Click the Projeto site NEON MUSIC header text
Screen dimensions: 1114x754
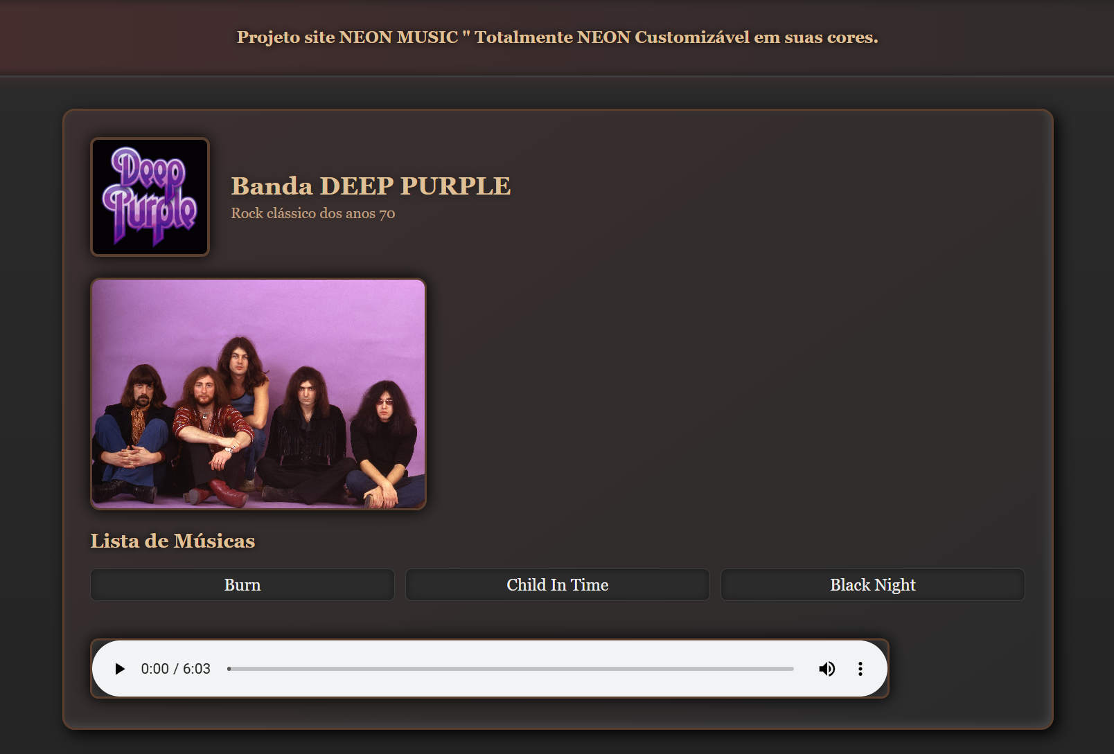(558, 37)
